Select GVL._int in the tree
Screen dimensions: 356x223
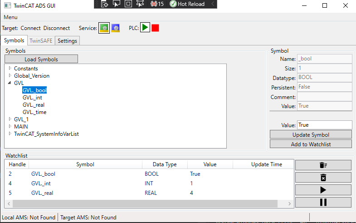pyautogui.click(x=32, y=98)
